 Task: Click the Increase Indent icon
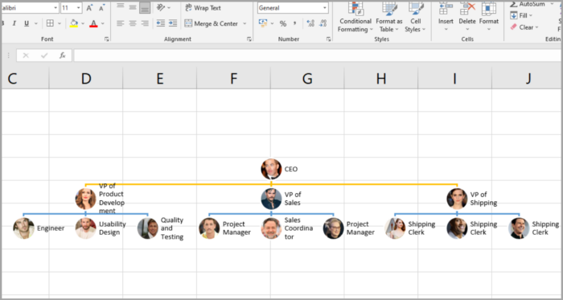pyautogui.click(x=173, y=23)
